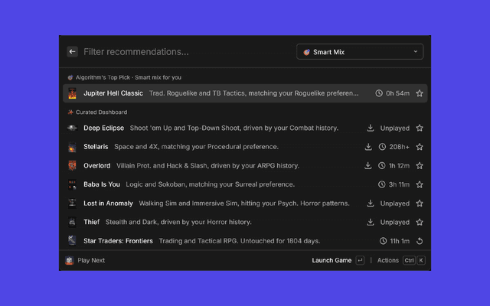Click the 0h 54m playtime text

[x=397, y=93]
